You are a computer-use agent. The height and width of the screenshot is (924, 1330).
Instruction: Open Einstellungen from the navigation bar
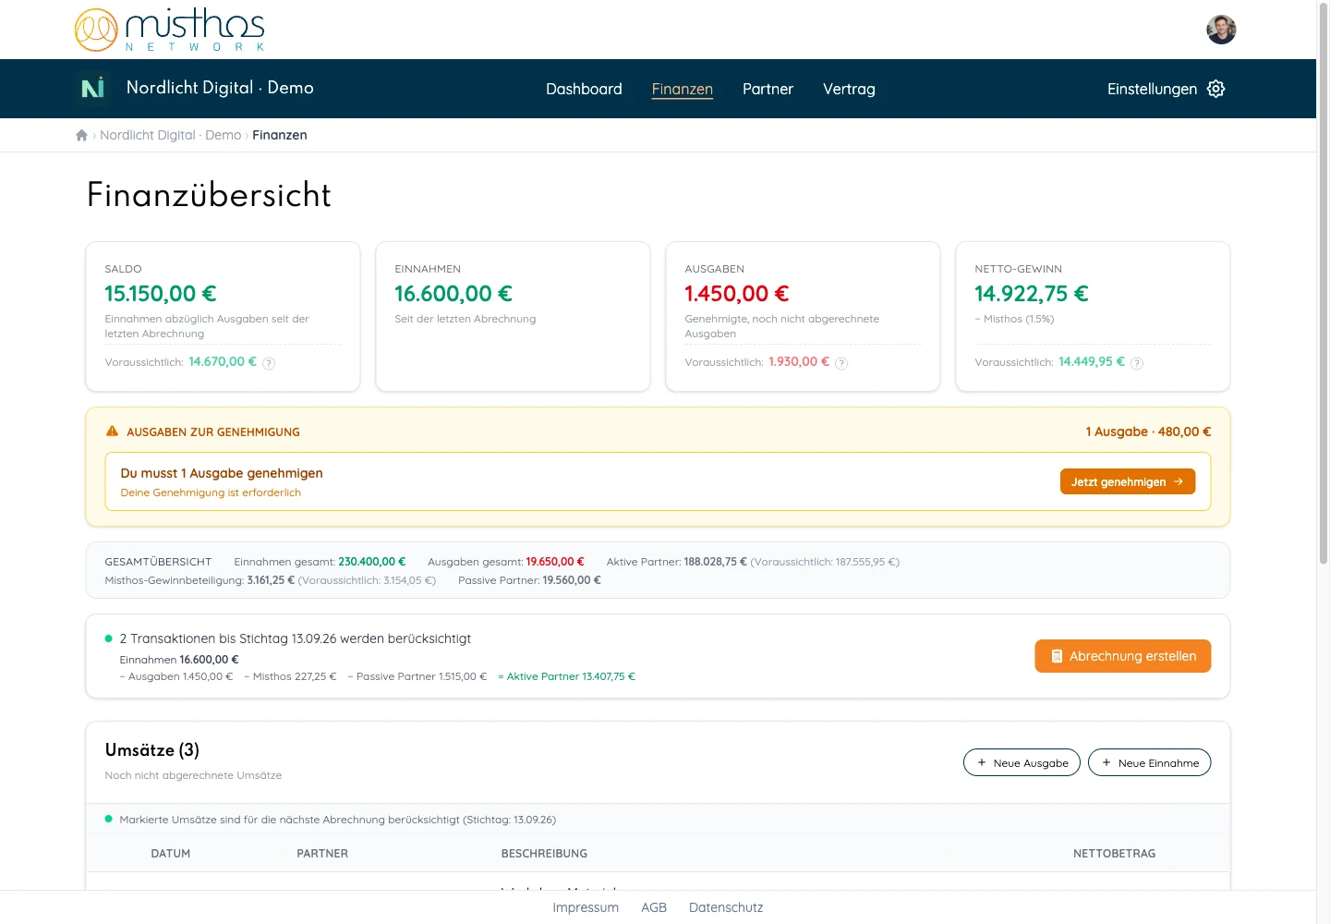click(x=1166, y=89)
